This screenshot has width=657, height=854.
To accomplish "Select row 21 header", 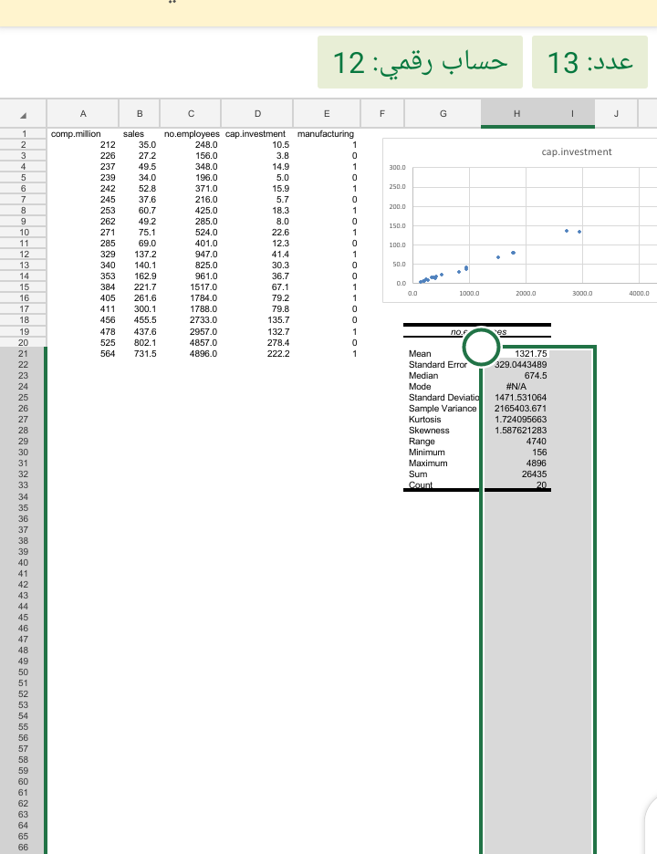I will 24,353.
